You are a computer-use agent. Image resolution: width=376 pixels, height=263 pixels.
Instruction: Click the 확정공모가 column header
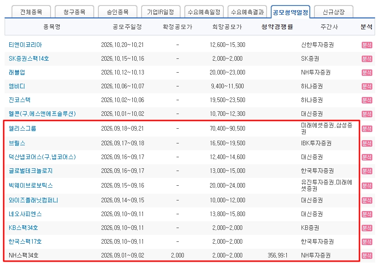[177, 27]
